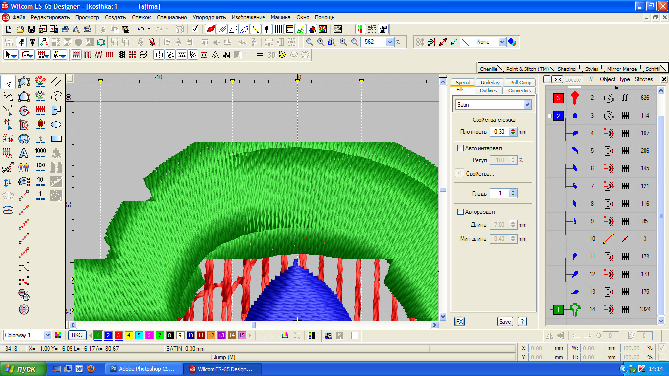Click the 3D stitch effect icon

click(x=271, y=55)
